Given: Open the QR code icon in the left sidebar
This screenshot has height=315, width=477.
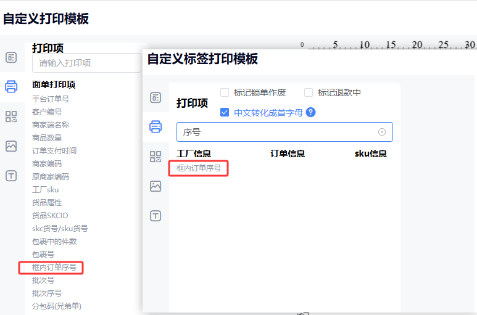Looking at the screenshot, I should 11,117.
